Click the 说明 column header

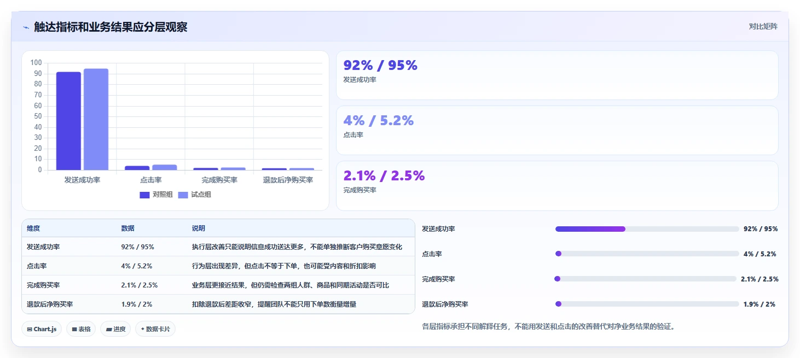tap(199, 228)
